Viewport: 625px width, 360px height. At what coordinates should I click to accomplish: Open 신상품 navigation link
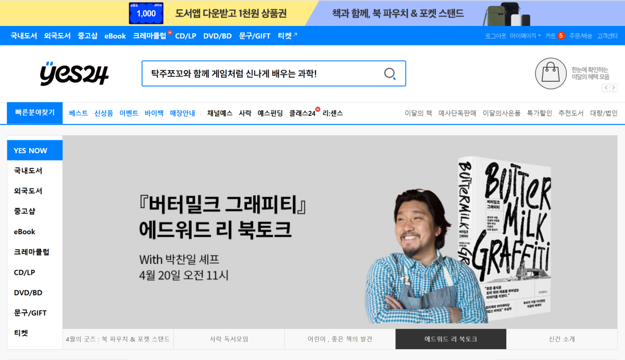click(104, 113)
